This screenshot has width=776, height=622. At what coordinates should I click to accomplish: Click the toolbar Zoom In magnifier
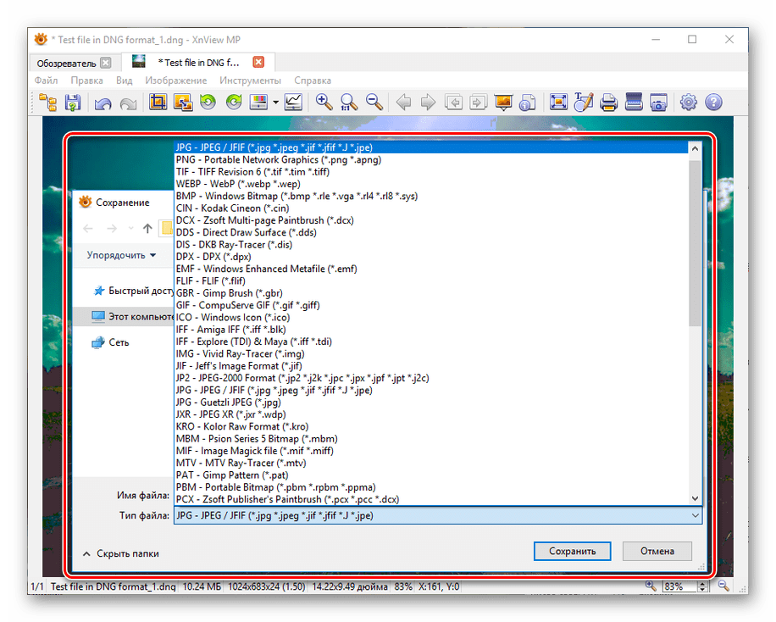tap(324, 103)
